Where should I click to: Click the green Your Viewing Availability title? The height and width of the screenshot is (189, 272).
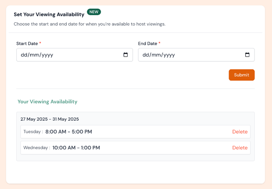(x=47, y=102)
